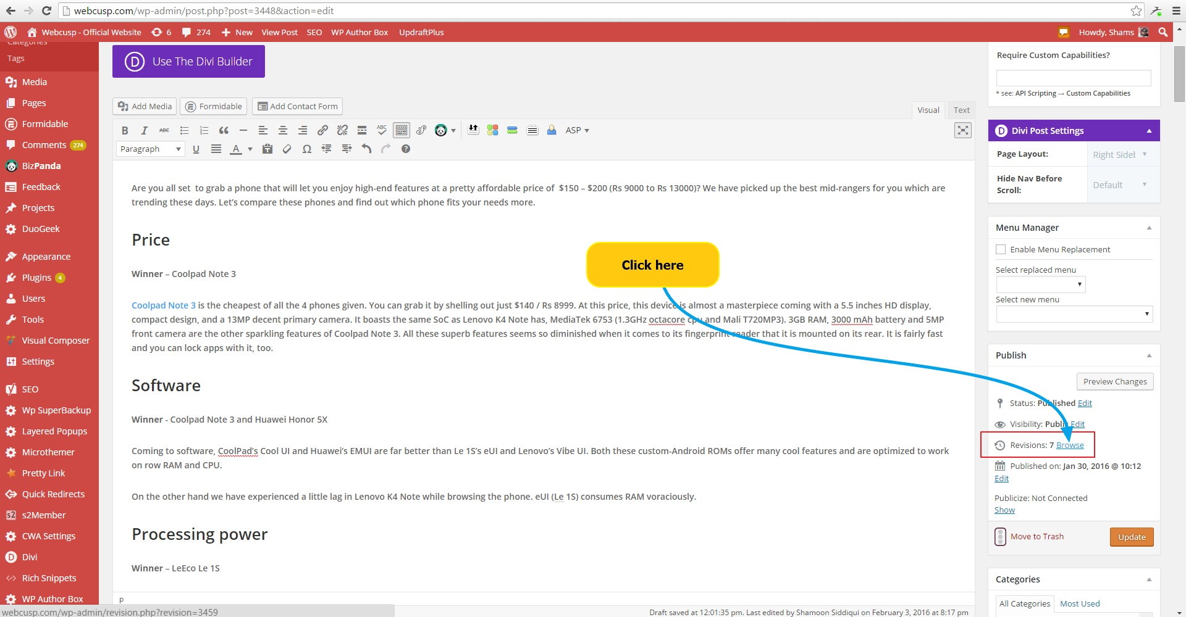Underline the selected text
Image resolution: width=1186 pixels, height=617 pixels.
click(196, 149)
